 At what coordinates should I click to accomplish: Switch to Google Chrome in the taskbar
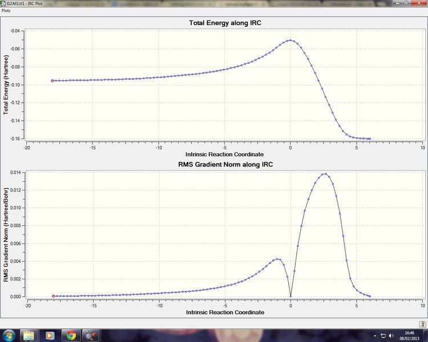coord(71,335)
